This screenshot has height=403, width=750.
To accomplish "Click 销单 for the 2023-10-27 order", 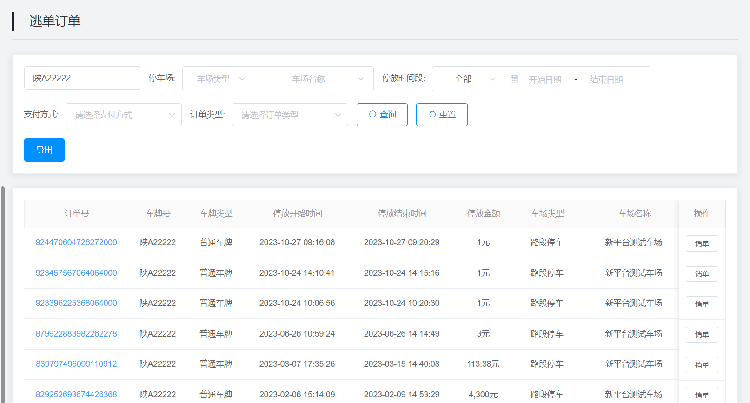I will [x=702, y=243].
